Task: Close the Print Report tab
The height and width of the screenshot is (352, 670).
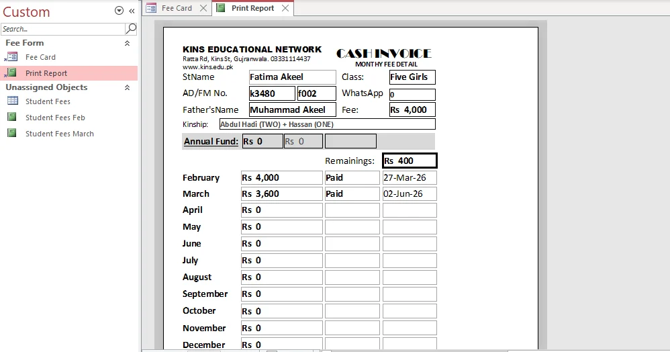Action: click(x=285, y=8)
